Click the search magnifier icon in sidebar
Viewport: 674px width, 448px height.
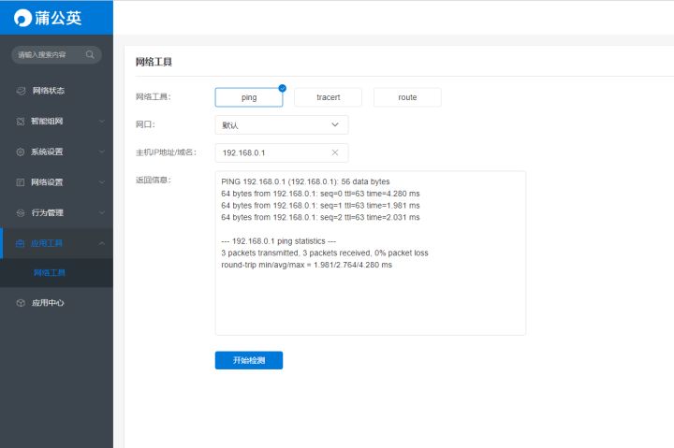pyautogui.click(x=91, y=55)
